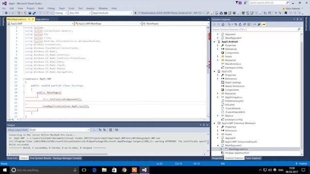Image resolution: width=310 pixels, height=174 pixels.
Task: Open Microsoft Edge from the taskbar
Action: click(x=94, y=170)
